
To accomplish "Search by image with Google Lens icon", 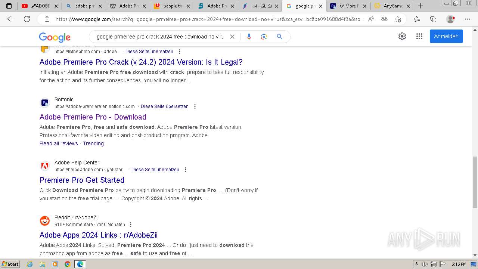I will 264,37.
